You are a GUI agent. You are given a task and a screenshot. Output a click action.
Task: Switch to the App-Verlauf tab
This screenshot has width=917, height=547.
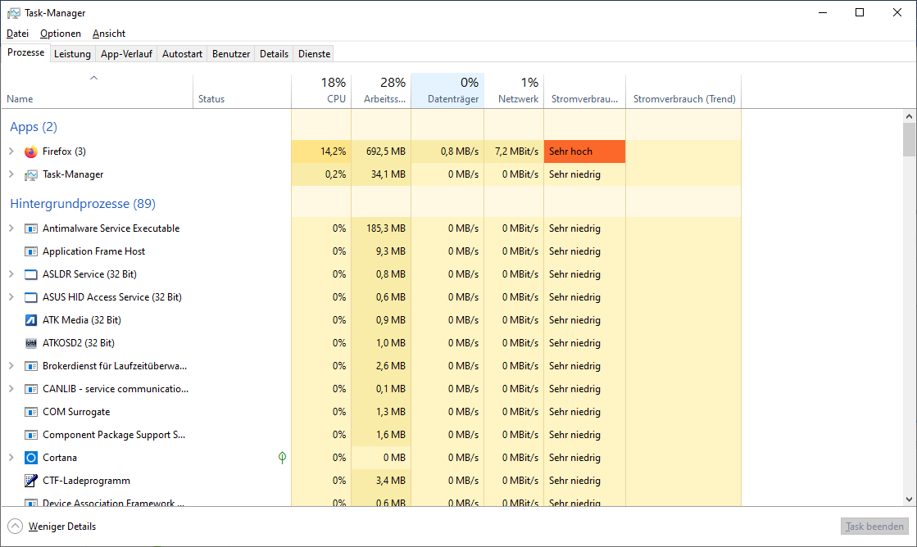(x=126, y=54)
